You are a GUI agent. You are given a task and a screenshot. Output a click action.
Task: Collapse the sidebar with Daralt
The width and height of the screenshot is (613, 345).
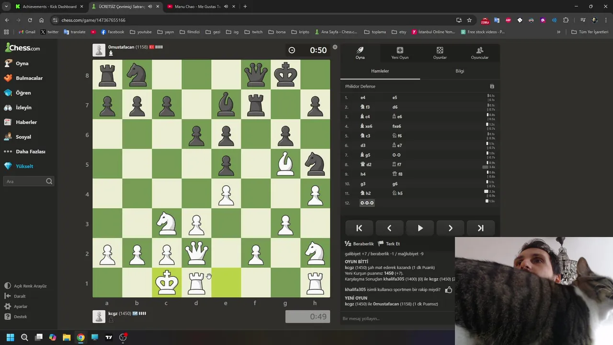click(15, 296)
